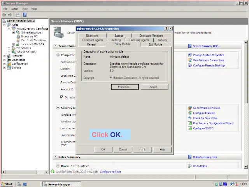The height and width of the screenshot is (187, 249).
Task: Open the Action menu
Action: coord(15,9)
